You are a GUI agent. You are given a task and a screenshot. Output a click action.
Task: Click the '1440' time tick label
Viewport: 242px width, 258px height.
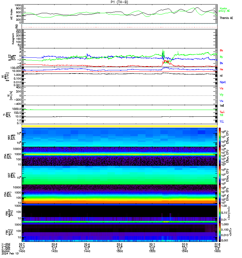click(x=87, y=251)
